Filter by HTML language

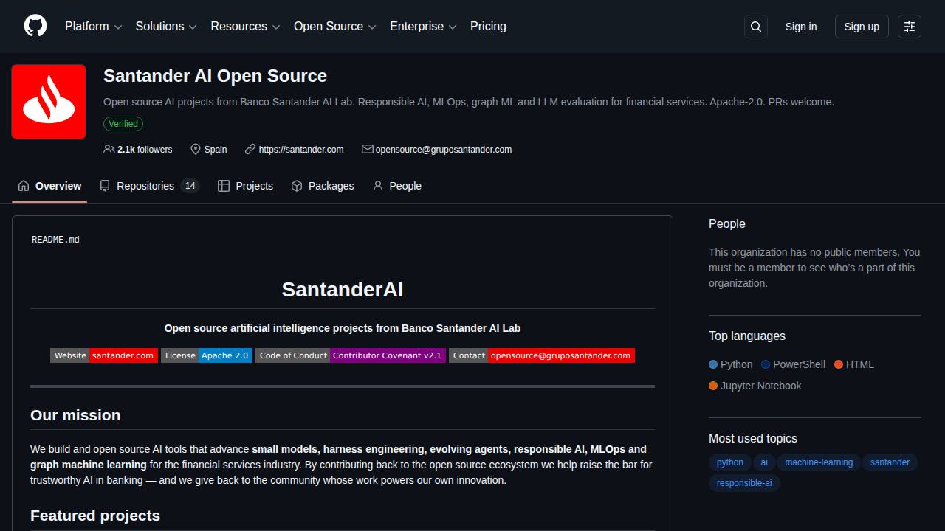coord(854,364)
